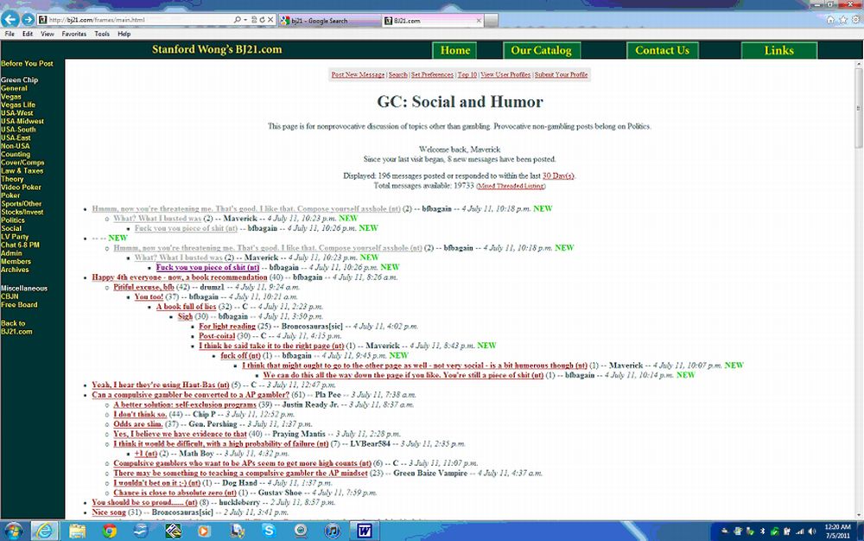Click the Home navigation button
Viewport: 864px width, 541px height.
pos(454,50)
